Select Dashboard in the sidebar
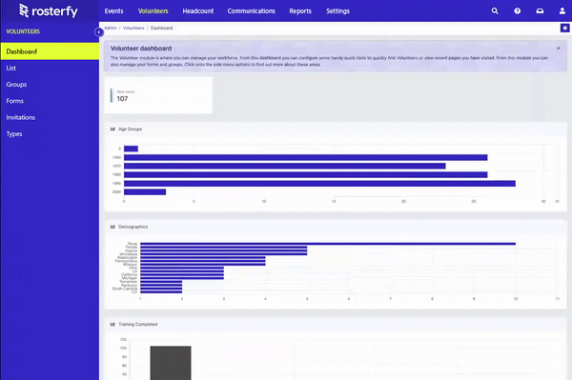The image size is (572, 380). [x=50, y=51]
